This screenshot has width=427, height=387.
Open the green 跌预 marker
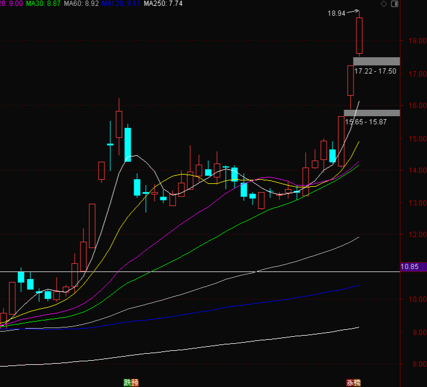131,383
